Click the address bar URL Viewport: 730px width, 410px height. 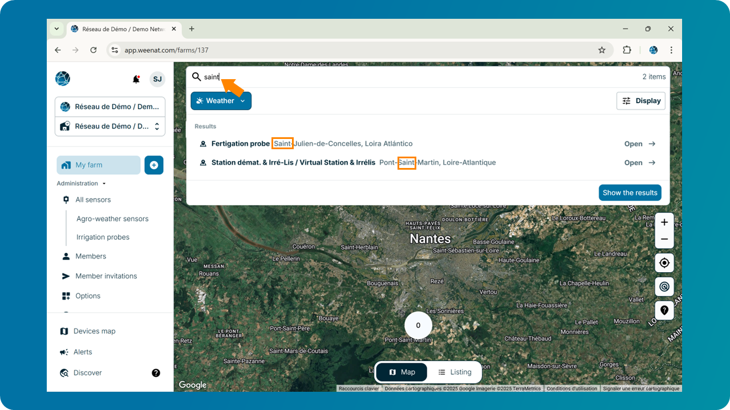(167, 50)
